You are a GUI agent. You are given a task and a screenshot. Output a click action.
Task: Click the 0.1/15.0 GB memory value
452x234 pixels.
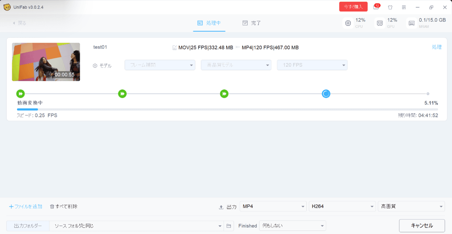pyautogui.click(x=432, y=20)
